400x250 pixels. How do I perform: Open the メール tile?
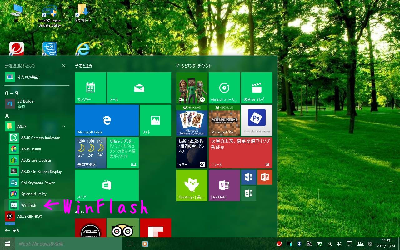click(x=139, y=88)
